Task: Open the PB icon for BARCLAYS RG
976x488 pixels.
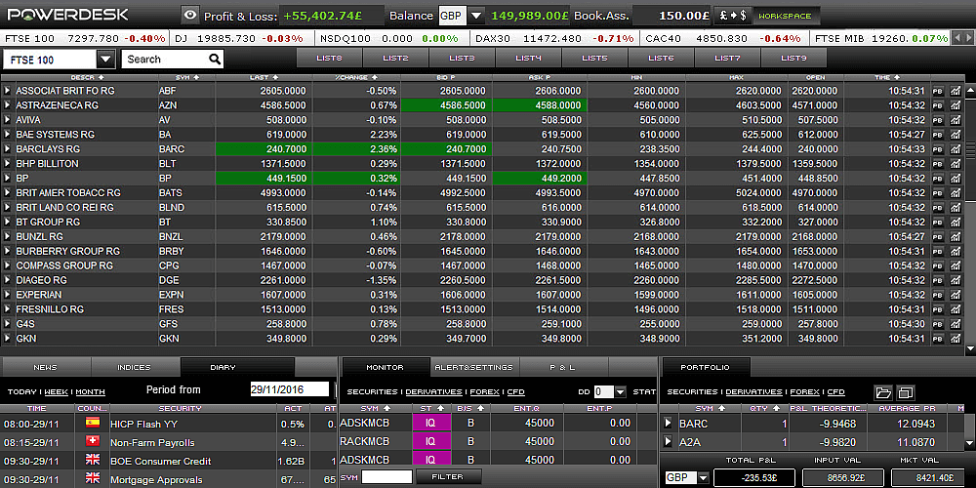Action: [938, 148]
